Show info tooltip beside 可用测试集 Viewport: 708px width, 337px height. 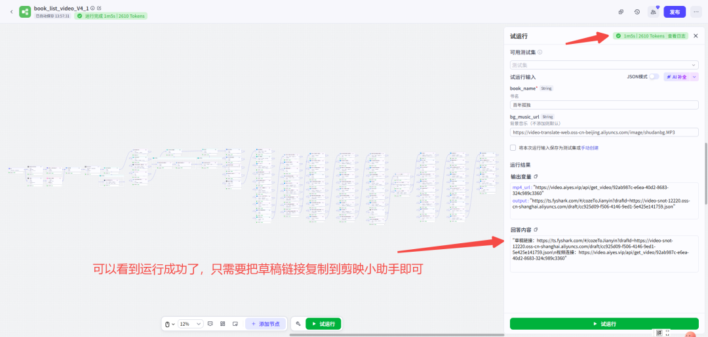[540, 52]
